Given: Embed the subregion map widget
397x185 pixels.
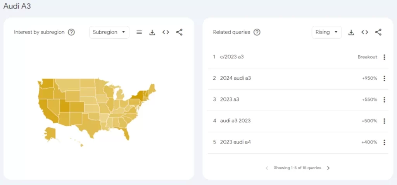Looking at the screenshot, I should pyautogui.click(x=166, y=32).
